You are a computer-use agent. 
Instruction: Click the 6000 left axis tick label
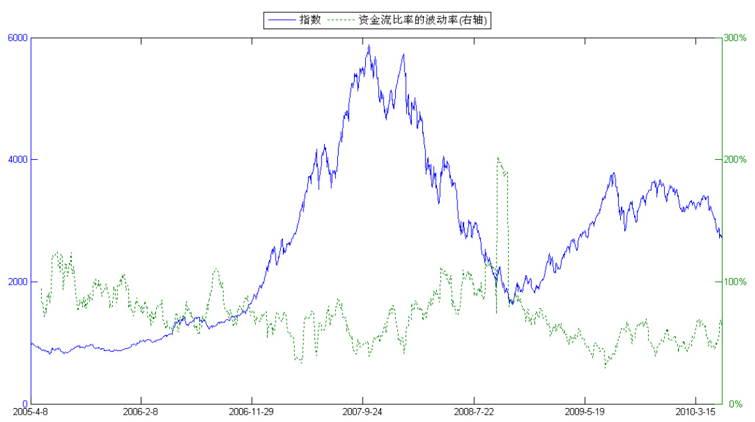pos(17,38)
